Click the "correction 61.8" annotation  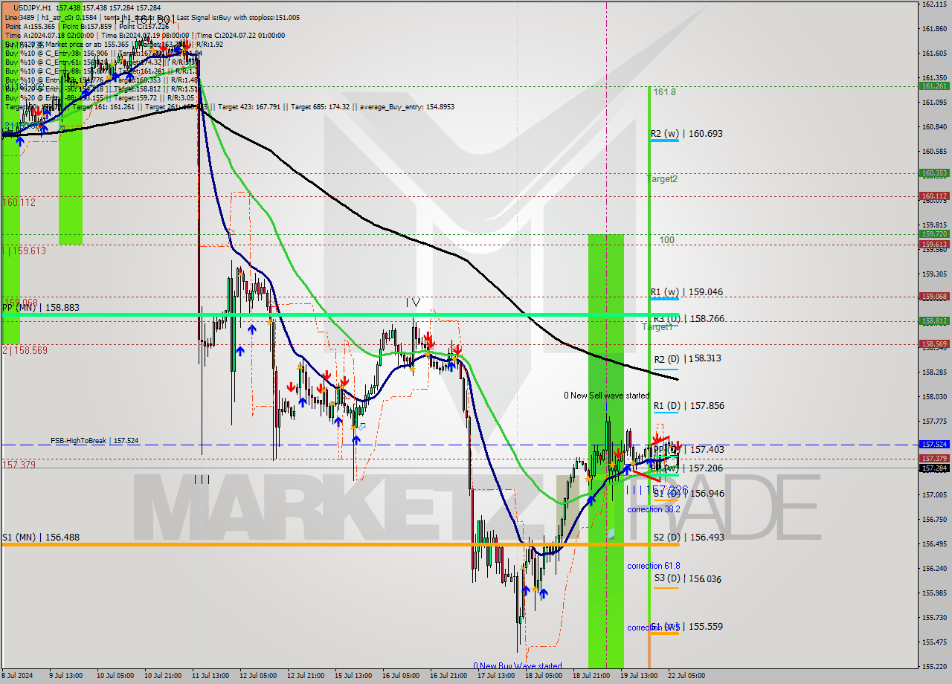(653, 566)
